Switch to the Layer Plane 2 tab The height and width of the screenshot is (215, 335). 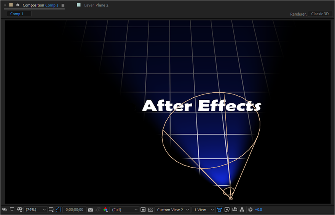click(96, 5)
